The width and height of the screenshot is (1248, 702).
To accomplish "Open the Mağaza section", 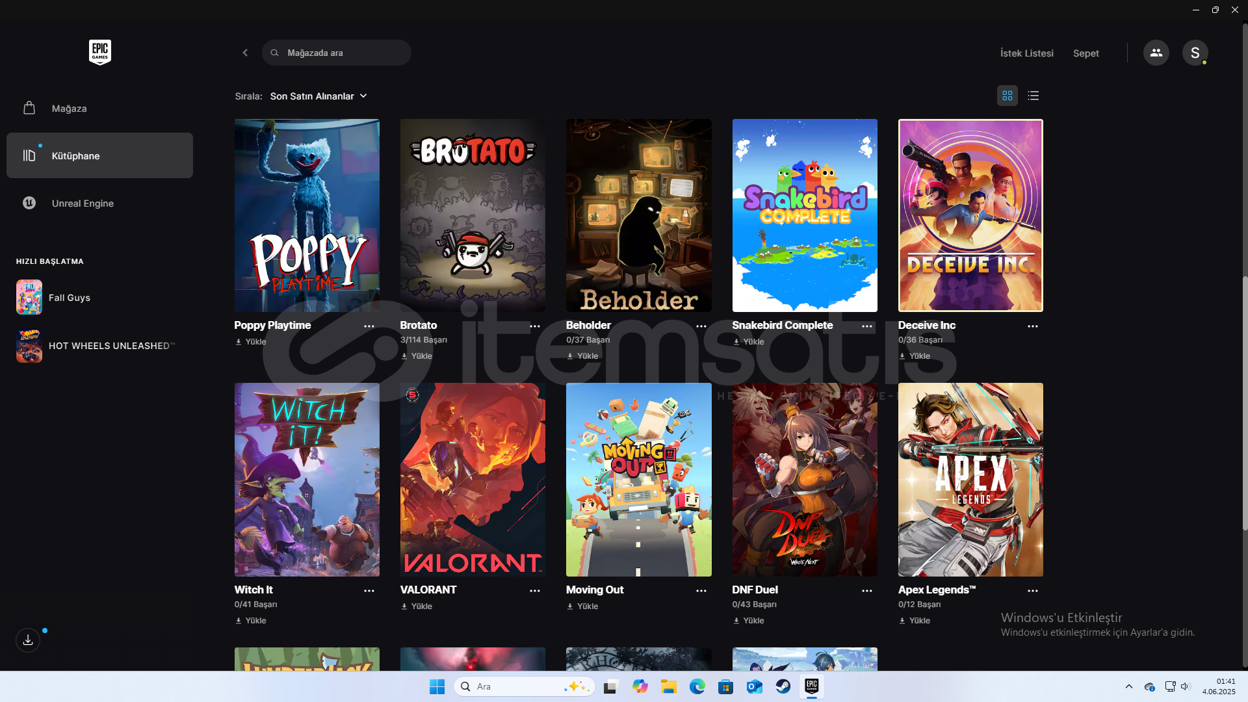I will pyautogui.click(x=69, y=109).
